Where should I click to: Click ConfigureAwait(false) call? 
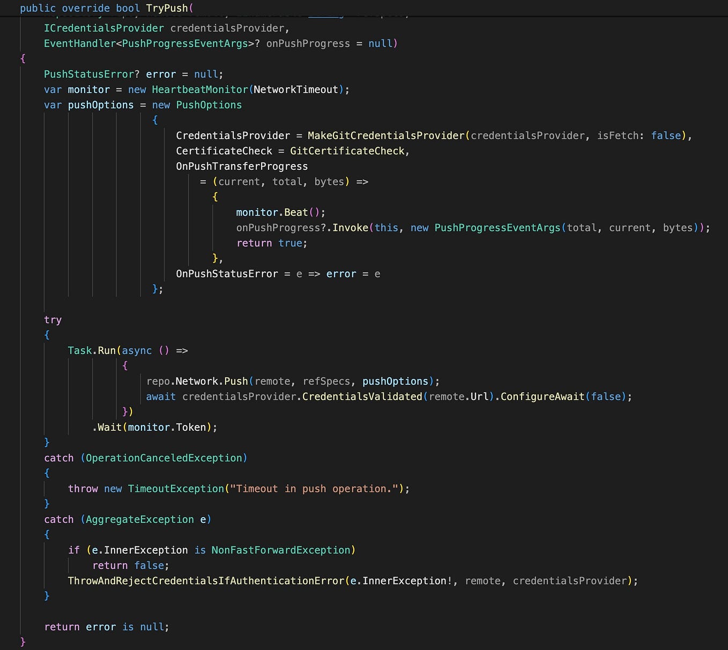pyautogui.click(x=563, y=397)
